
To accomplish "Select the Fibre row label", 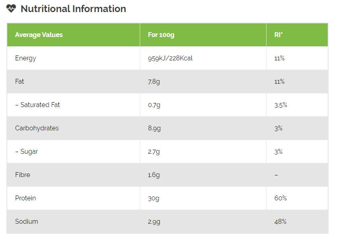I will click(x=23, y=175).
